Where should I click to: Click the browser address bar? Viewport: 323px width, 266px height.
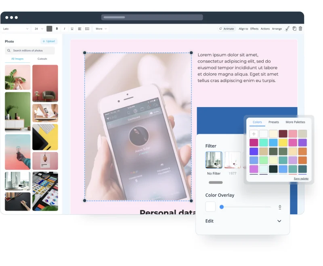click(x=152, y=17)
